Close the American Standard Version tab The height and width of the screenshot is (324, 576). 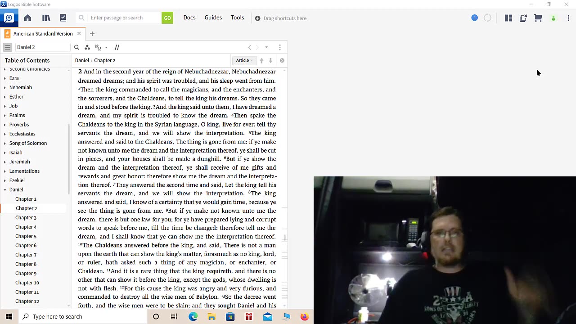pyautogui.click(x=79, y=34)
